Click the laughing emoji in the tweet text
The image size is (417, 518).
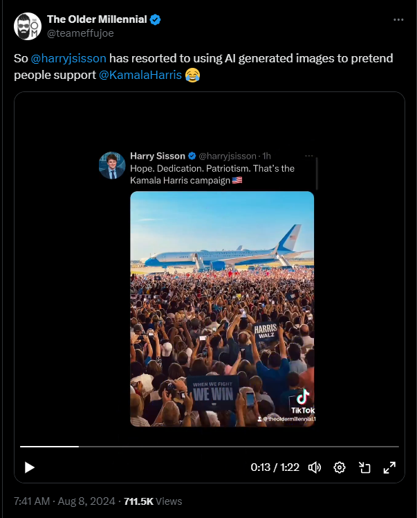193,74
